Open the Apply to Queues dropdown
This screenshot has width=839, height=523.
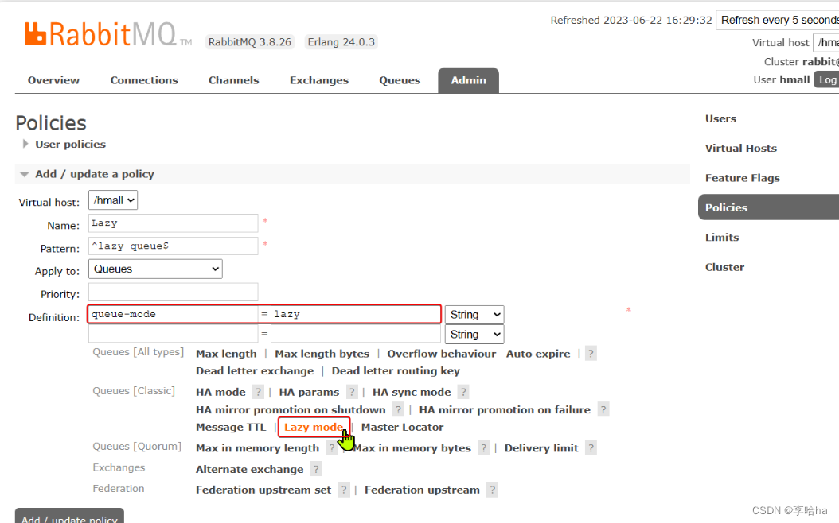[x=155, y=269]
